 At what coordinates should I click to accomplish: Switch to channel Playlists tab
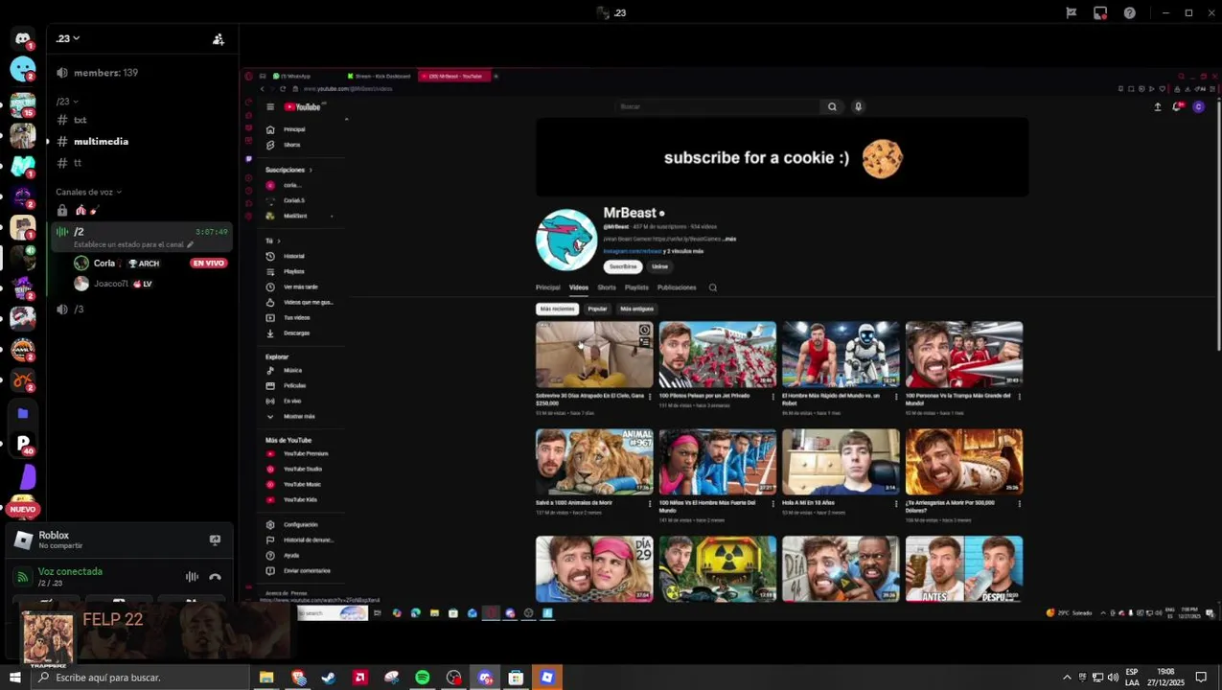tap(636, 287)
